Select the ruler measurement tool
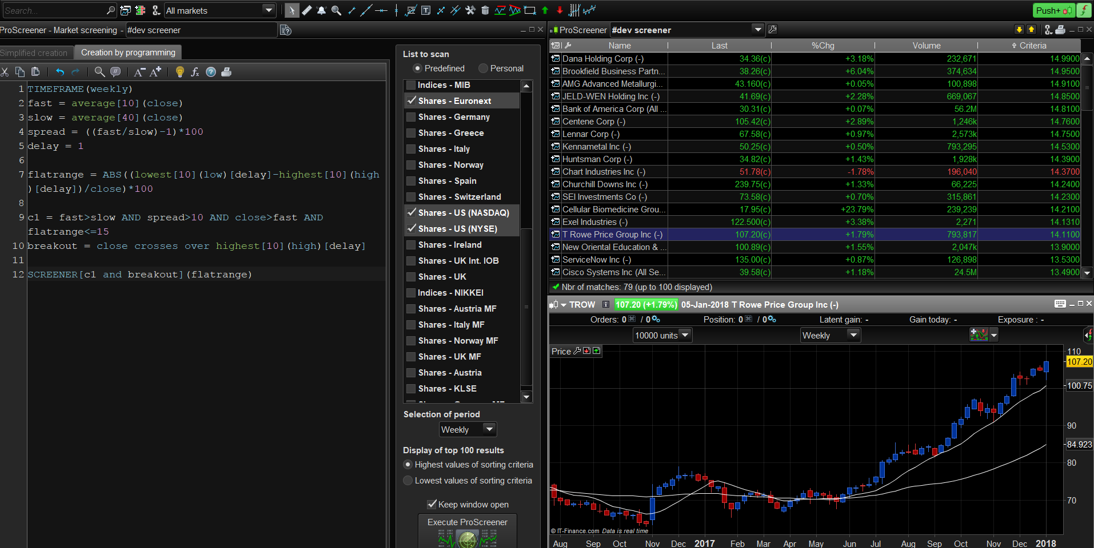 307,10
